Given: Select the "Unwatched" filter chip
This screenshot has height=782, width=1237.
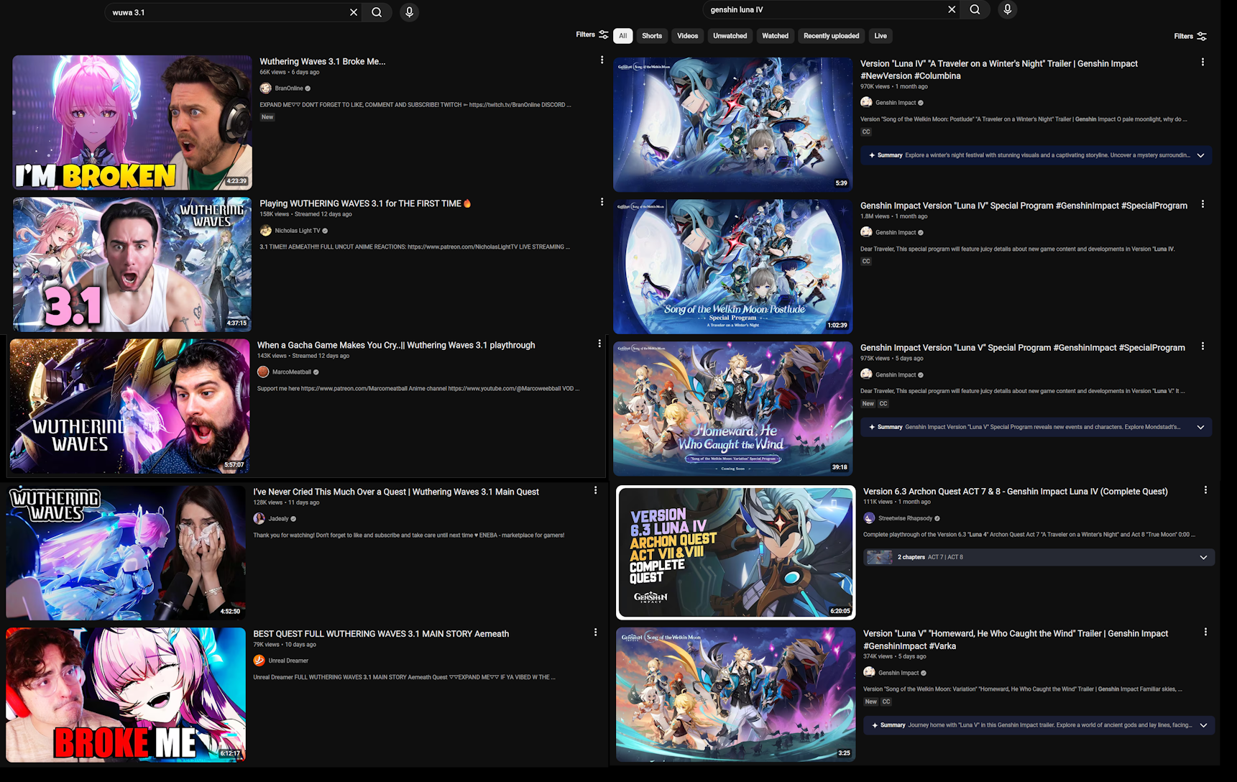Looking at the screenshot, I should click(730, 36).
